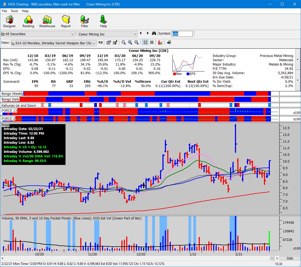Click the colorful bar chart icon
Screen dimensions: 301x267
point(160,43)
